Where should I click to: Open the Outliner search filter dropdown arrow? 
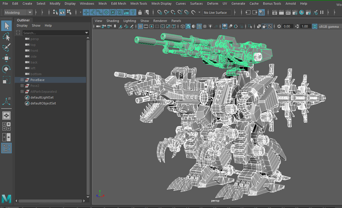click(87, 33)
